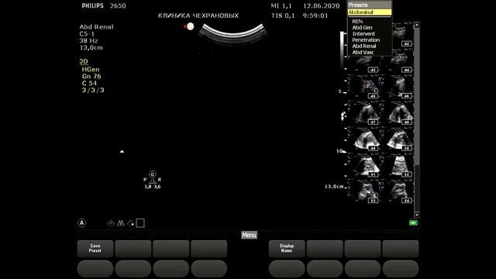Click the underlined 2D mode label
The height and width of the screenshot is (279, 496).
[84, 62]
